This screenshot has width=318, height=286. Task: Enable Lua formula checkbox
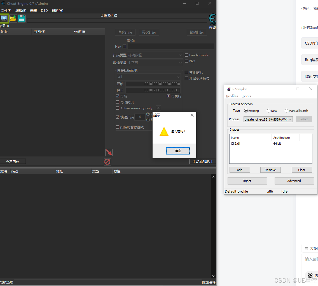186,55
